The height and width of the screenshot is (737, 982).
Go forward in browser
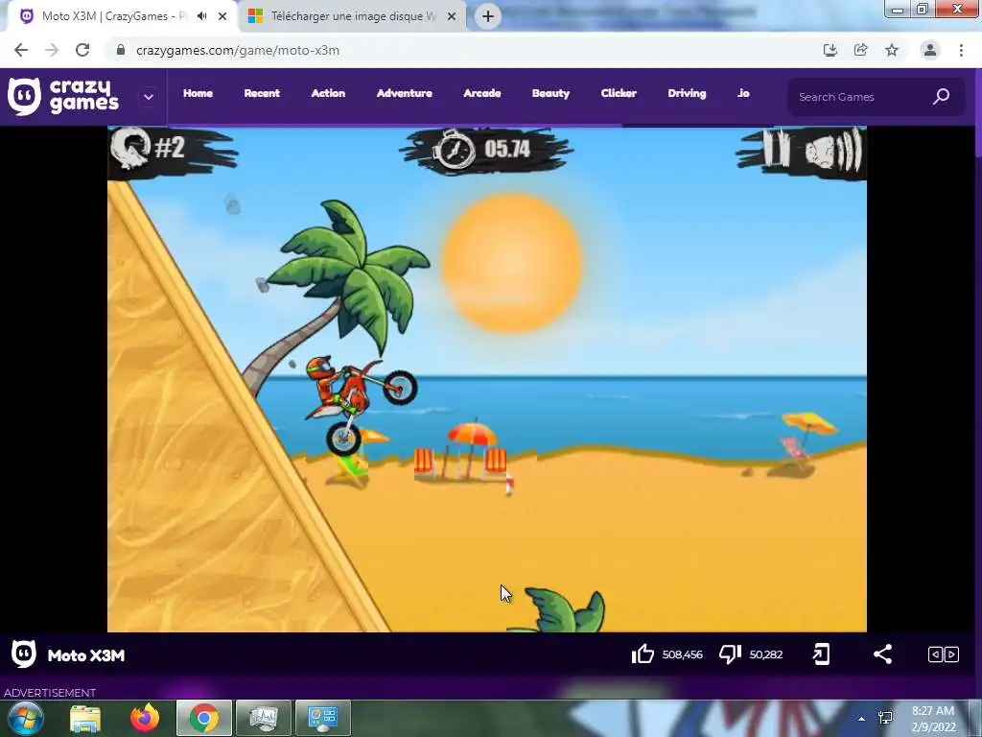(52, 50)
